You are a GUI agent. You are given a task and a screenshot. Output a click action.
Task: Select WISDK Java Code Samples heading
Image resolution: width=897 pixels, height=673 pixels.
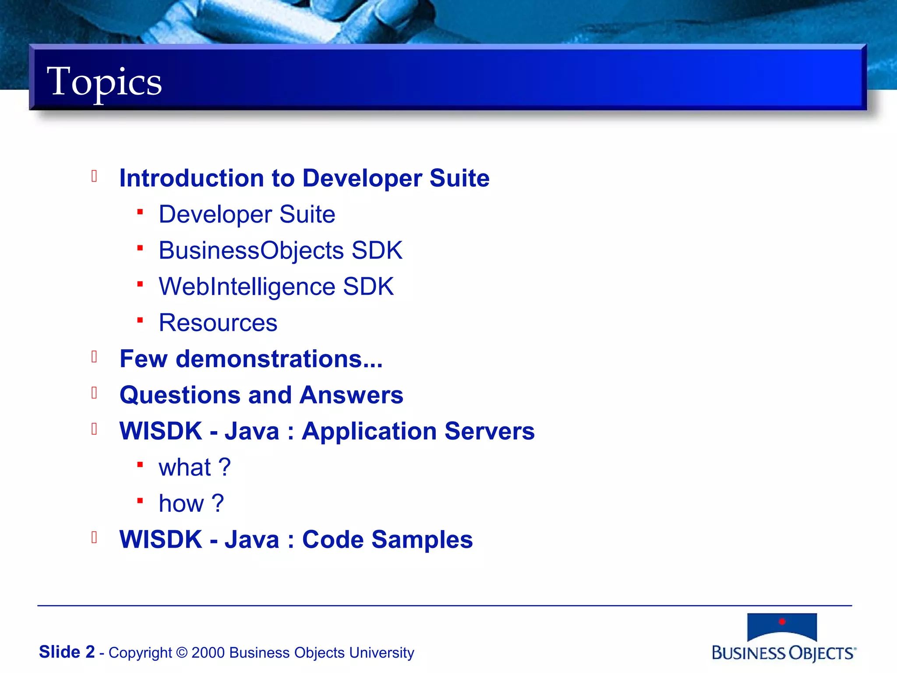(x=296, y=539)
